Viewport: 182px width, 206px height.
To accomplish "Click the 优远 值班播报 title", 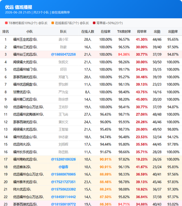I will click(x=18, y=7).
